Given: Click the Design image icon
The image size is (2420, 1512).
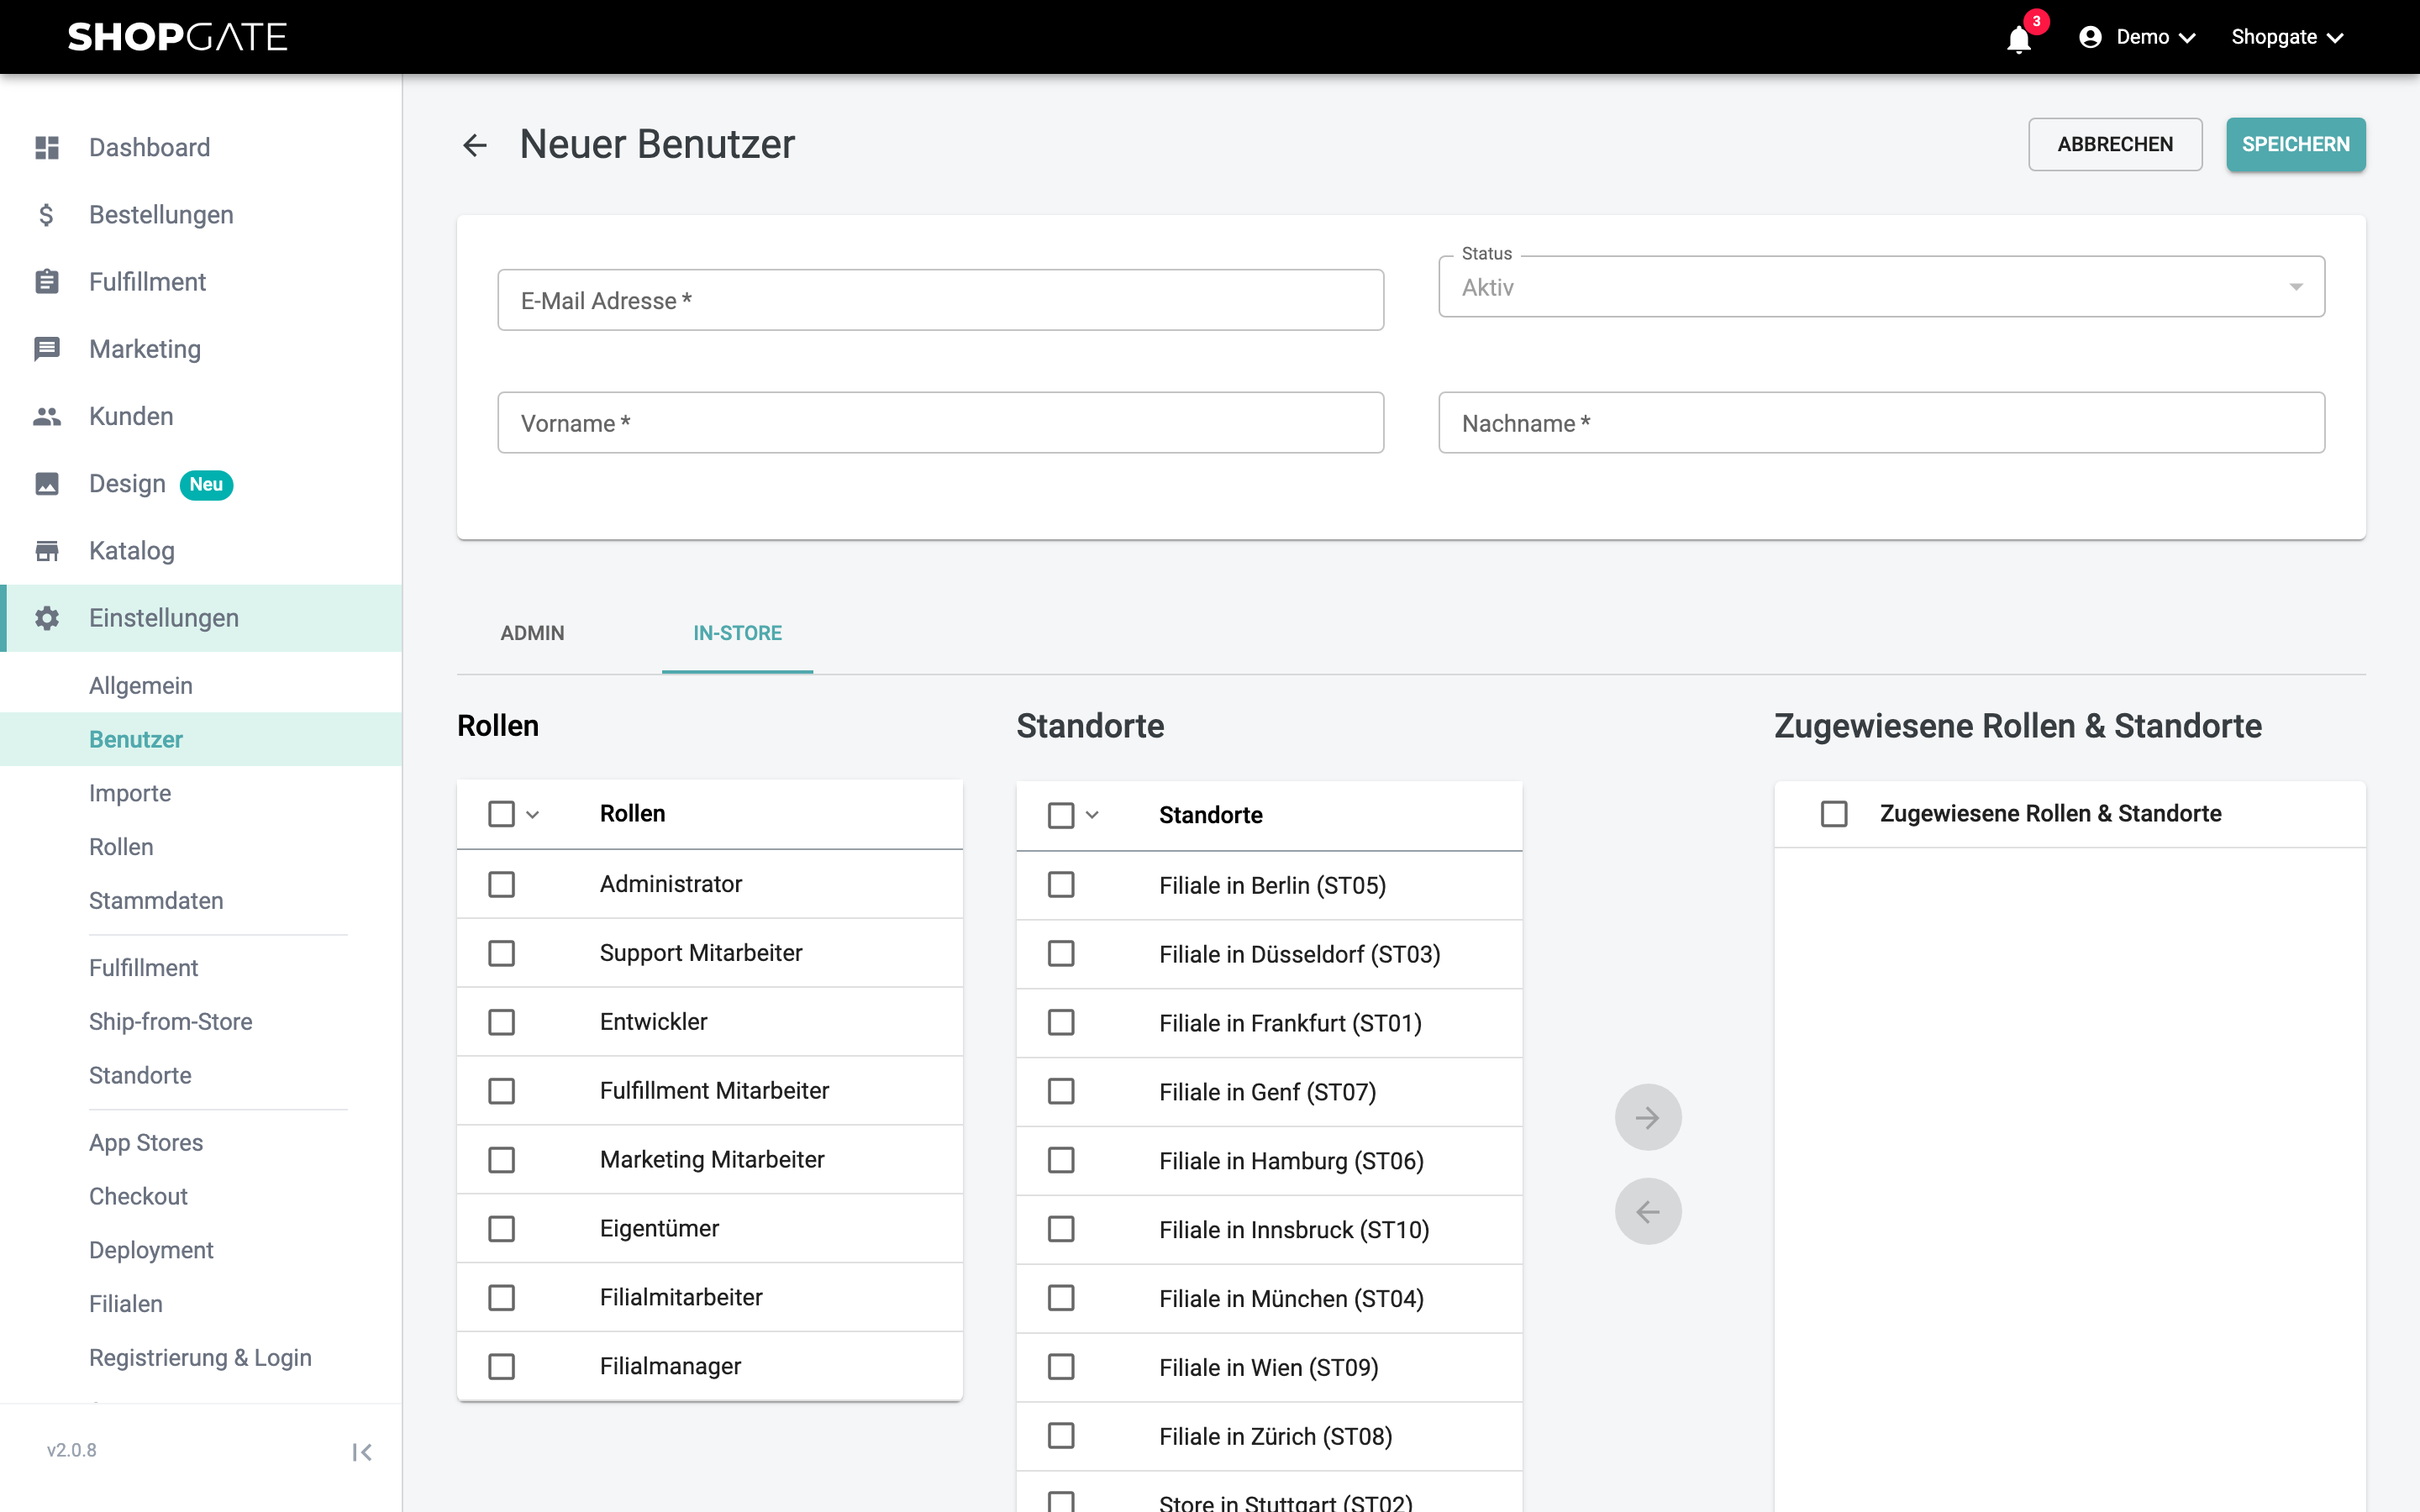Looking at the screenshot, I should pyautogui.click(x=47, y=483).
